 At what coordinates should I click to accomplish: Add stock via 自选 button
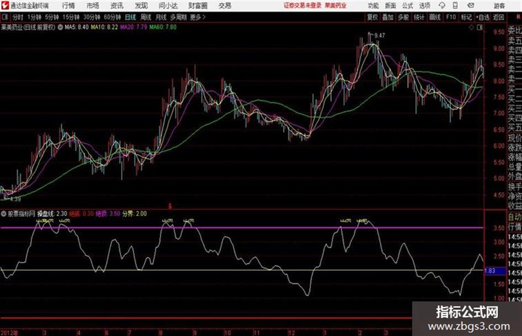pyautogui.click(x=482, y=17)
